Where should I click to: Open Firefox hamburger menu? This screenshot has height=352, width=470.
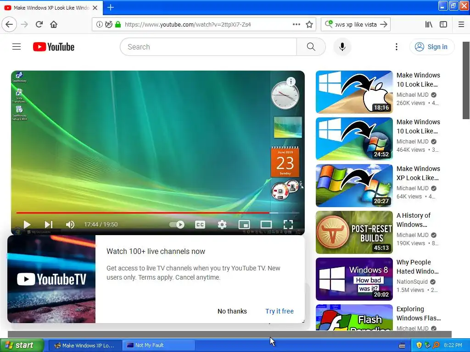pos(461,25)
